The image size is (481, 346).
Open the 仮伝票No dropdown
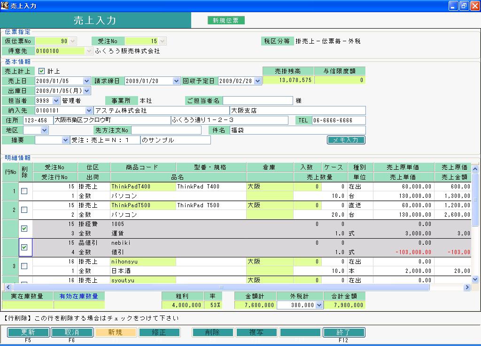tap(73, 41)
